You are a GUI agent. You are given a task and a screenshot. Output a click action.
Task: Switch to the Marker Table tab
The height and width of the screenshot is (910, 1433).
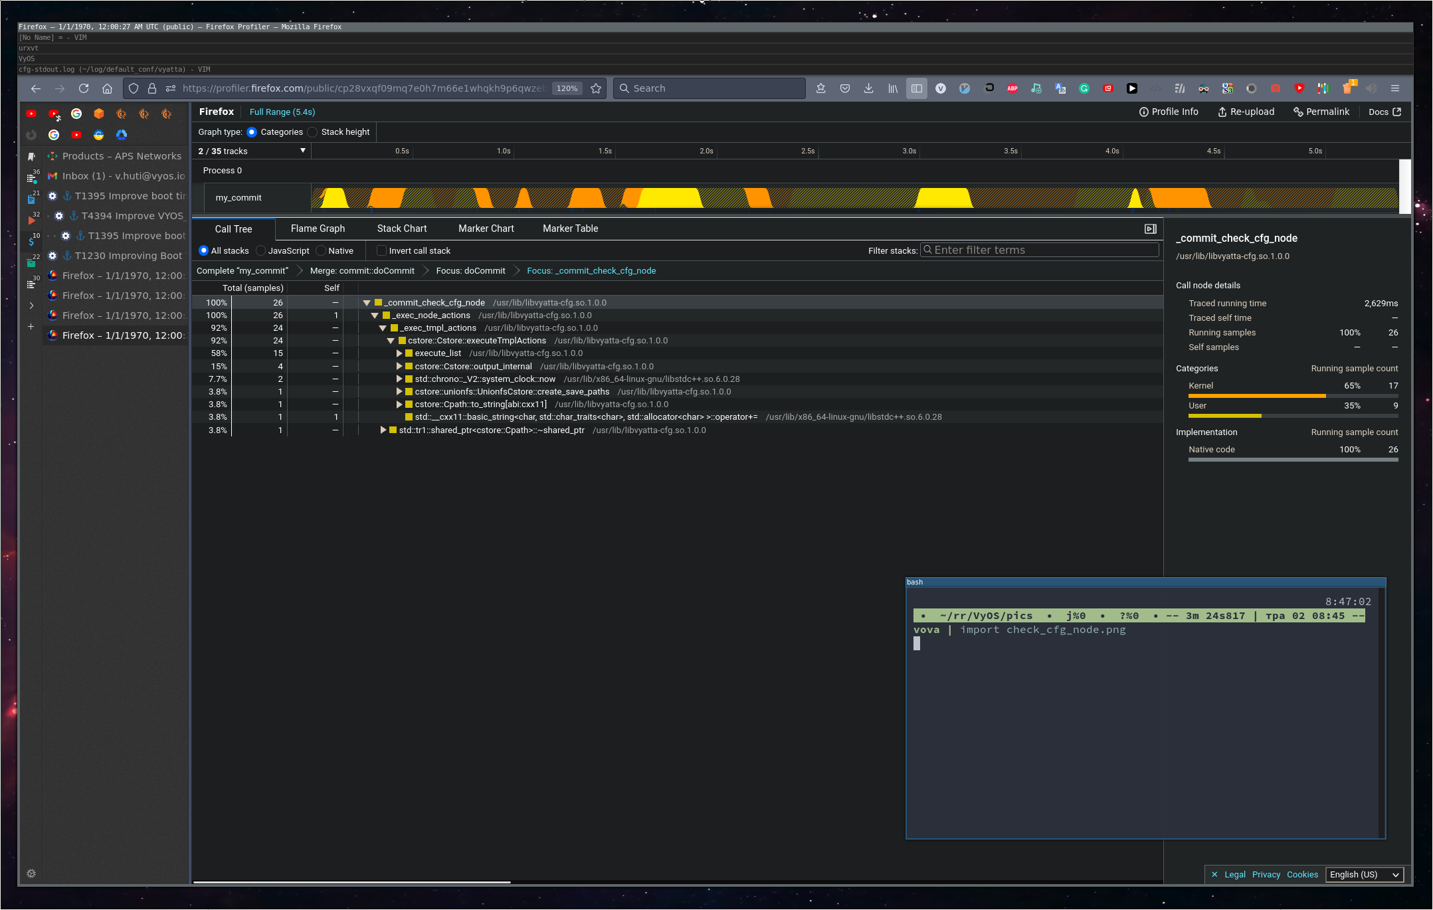click(570, 228)
